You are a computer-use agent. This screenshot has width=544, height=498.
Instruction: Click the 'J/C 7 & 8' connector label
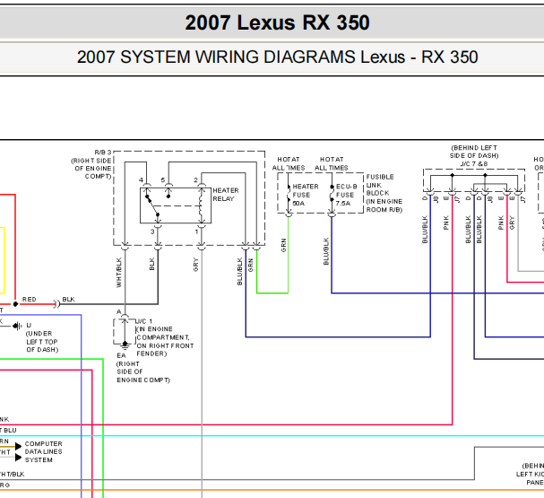(474, 164)
